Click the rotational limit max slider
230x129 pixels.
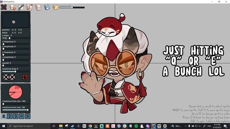pyautogui.click(x=15, y=110)
